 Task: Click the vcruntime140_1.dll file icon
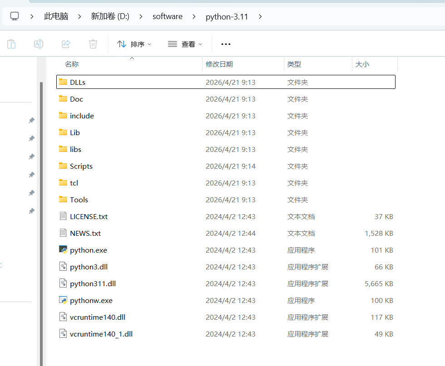point(63,333)
